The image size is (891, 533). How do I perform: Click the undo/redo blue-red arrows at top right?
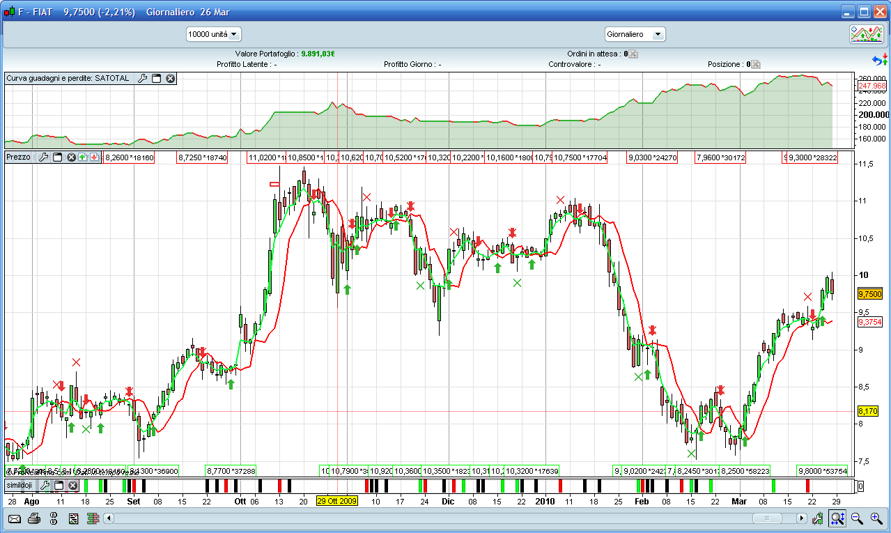coord(880,61)
